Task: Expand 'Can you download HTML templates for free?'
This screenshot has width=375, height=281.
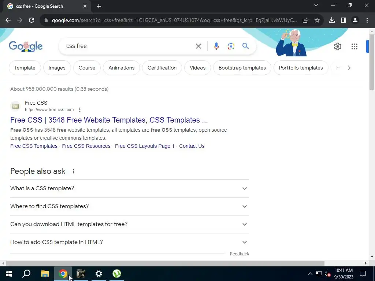Action: coord(129,224)
